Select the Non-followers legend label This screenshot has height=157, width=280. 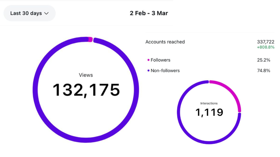[x=165, y=71]
